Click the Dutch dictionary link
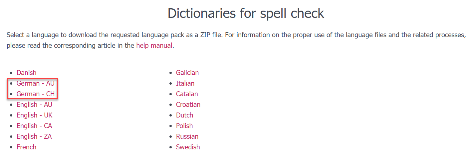The width and height of the screenshot is (471, 156). [x=185, y=115]
